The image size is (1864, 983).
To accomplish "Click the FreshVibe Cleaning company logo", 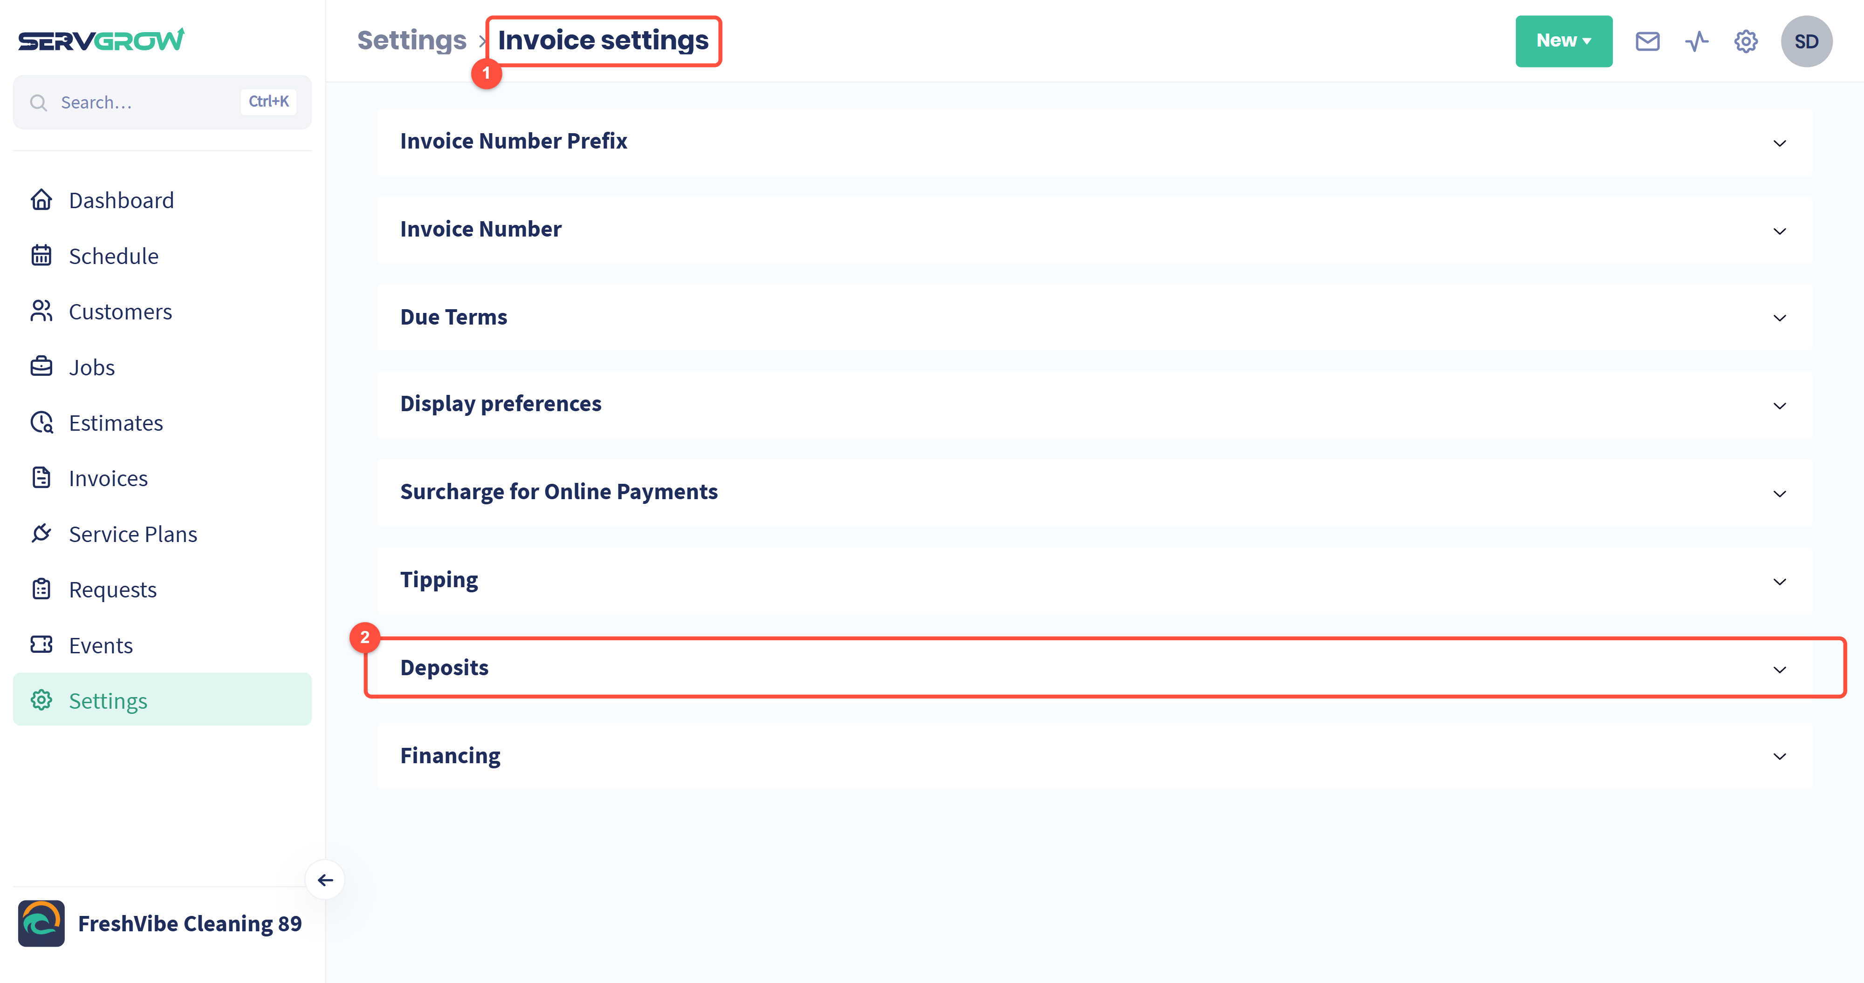I will click(41, 923).
